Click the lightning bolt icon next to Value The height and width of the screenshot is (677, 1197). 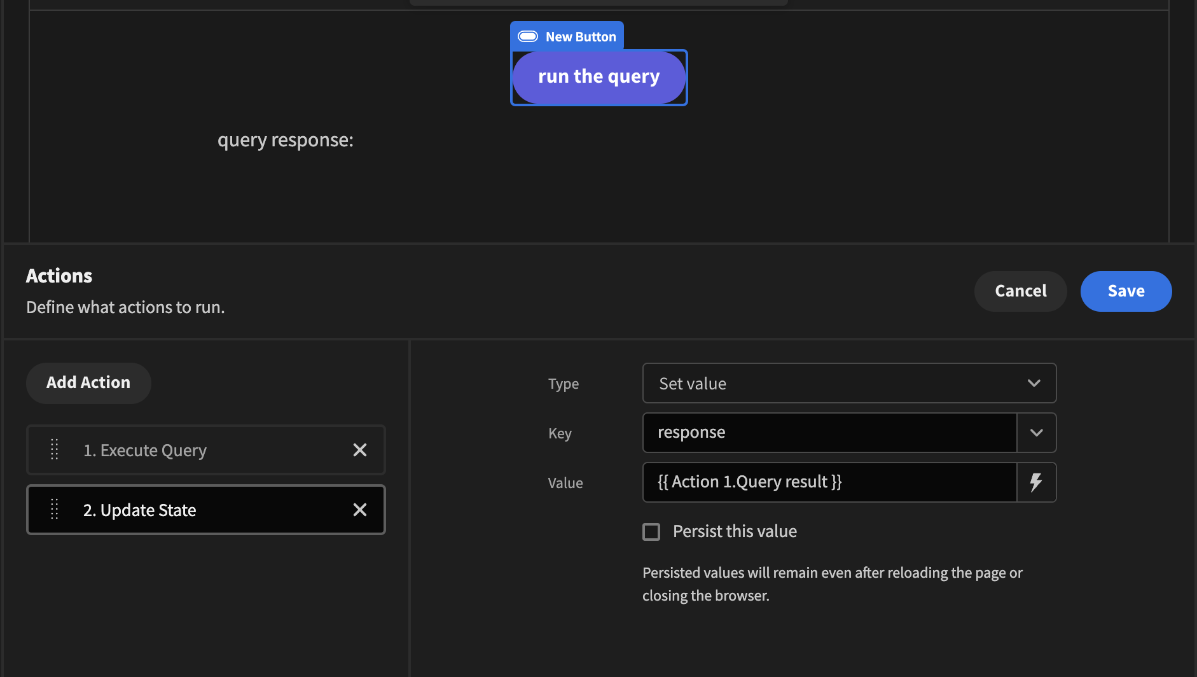pos(1036,482)
